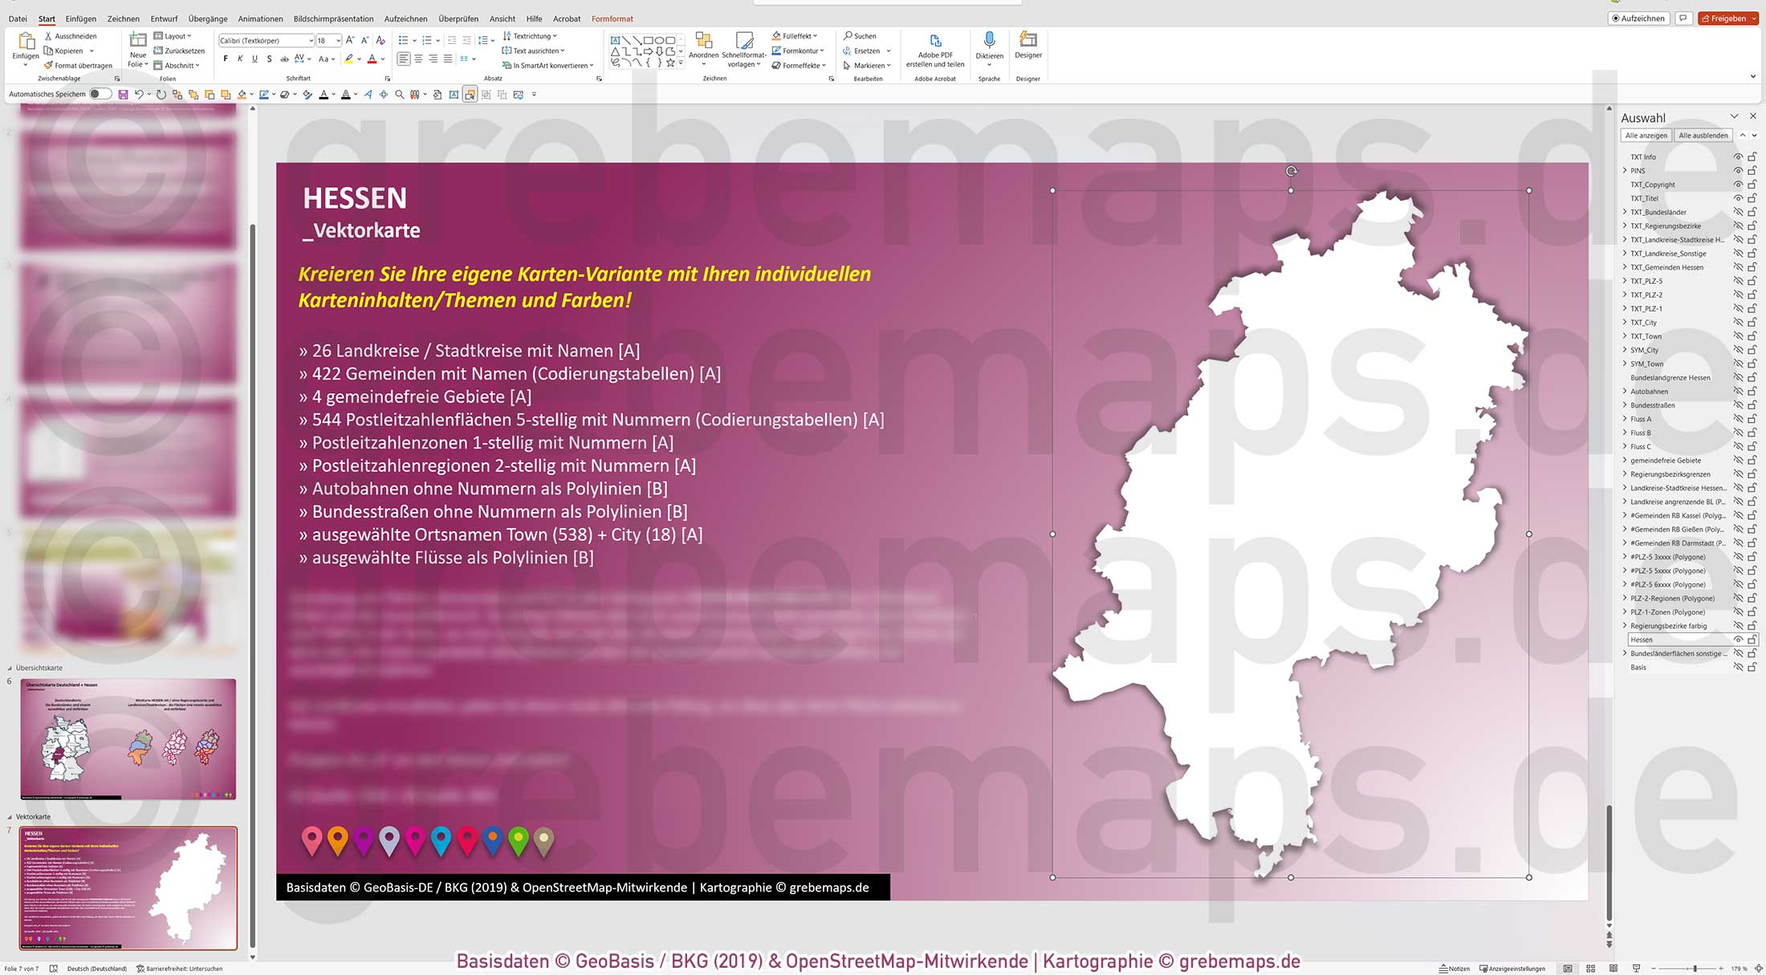This screenshot has height=975, width=1766.
Task: Open the Schriftfarbe color swatch dropdown
Action: coord(383,59)
